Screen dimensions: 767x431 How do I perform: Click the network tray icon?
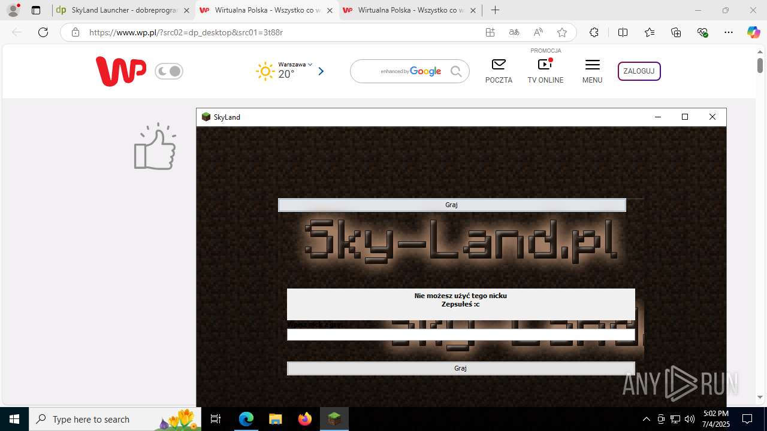[x=675, y=419]
